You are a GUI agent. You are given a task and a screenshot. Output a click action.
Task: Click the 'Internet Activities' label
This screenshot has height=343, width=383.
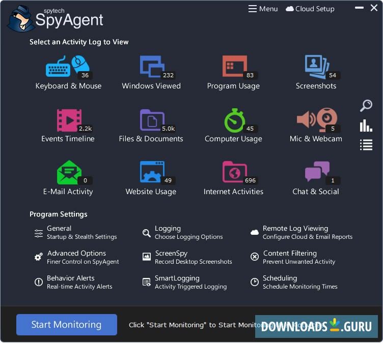point(233,192)
